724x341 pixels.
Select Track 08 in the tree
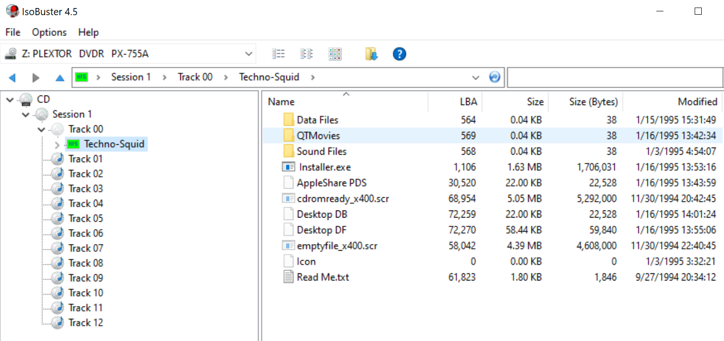coord(86,263)
